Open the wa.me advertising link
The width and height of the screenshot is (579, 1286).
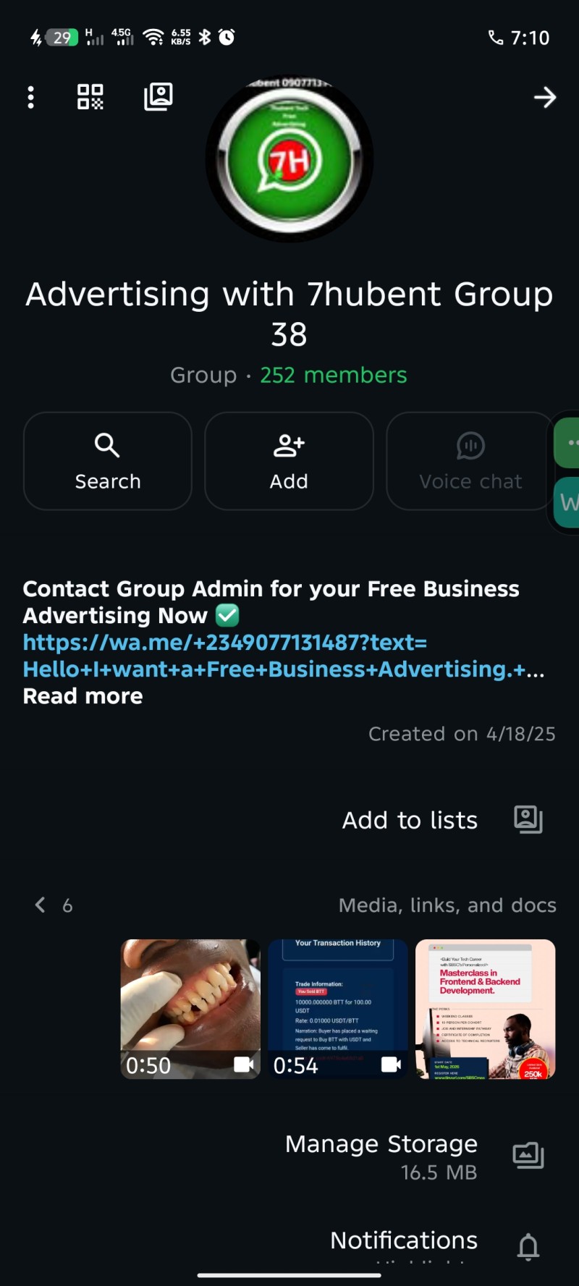pos(283,656)
